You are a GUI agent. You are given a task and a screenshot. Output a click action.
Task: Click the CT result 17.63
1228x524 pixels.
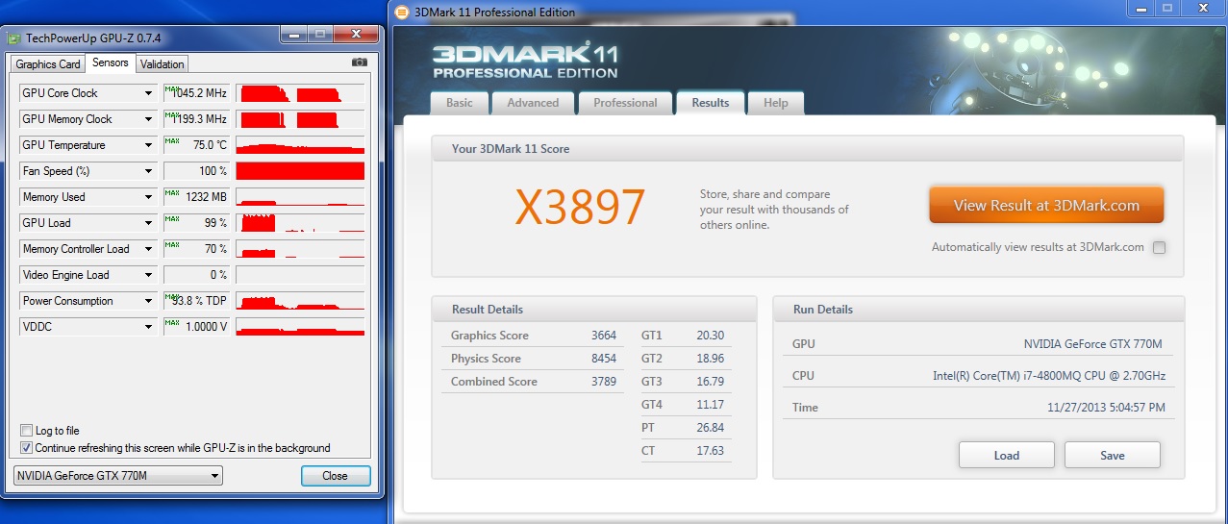tap(710, 451)
